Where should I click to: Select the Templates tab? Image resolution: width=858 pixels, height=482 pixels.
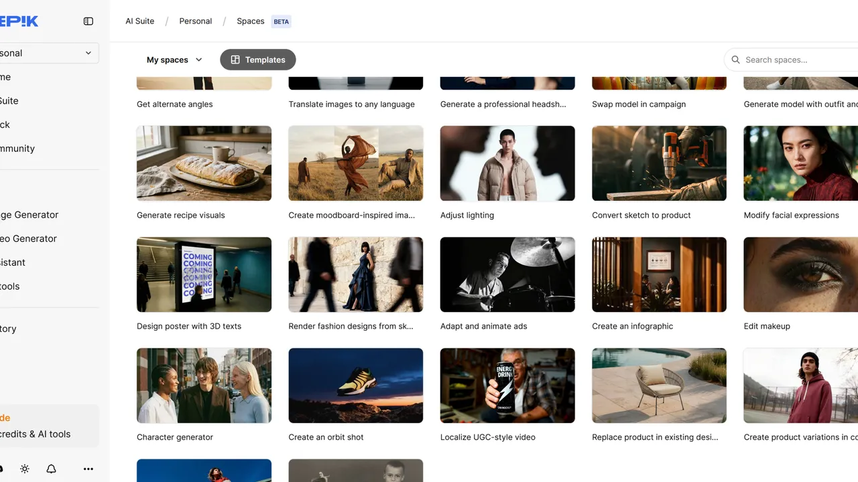click(x=258, y=60)
